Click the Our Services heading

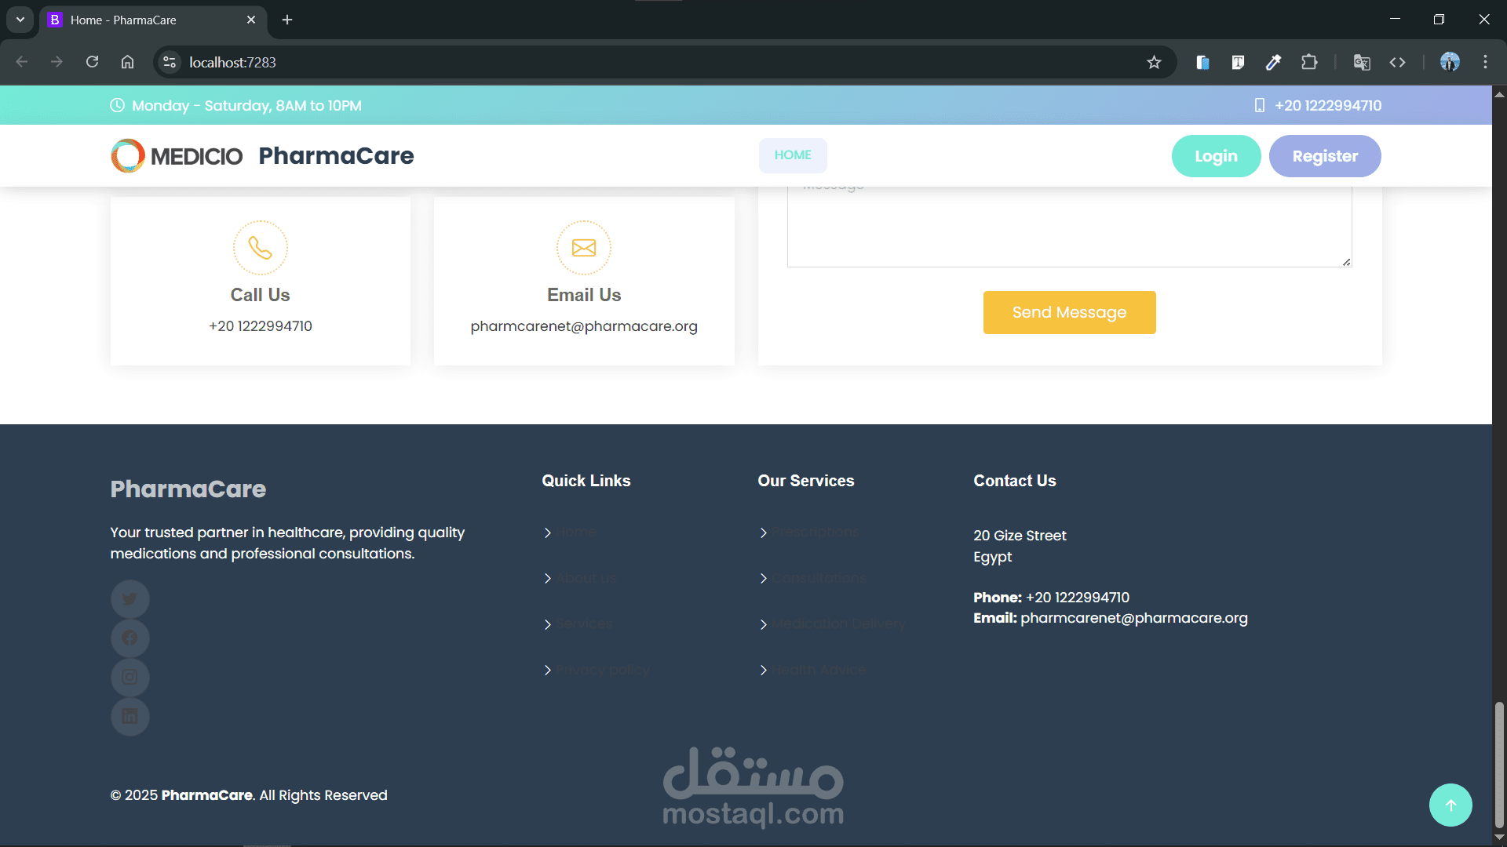[806, 481]
